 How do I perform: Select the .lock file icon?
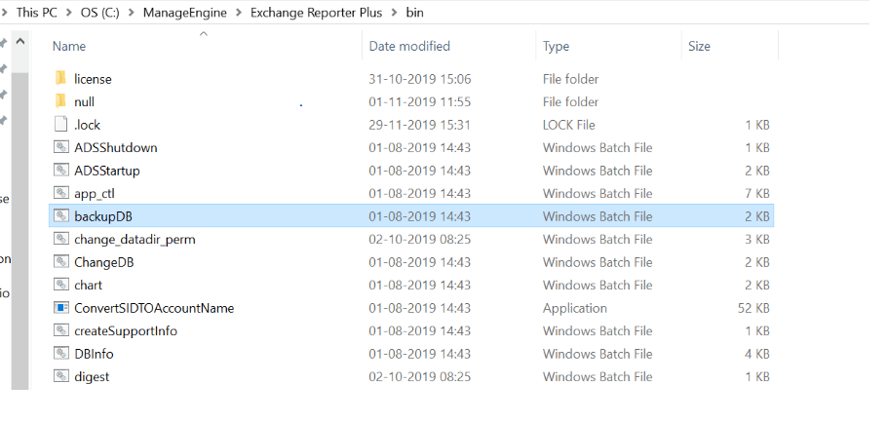61,125
